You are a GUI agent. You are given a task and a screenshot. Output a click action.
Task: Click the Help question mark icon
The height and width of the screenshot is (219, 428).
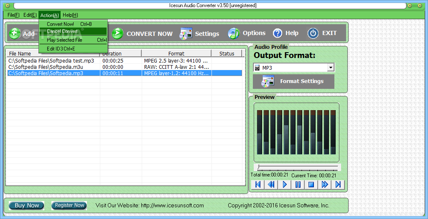pyautogui.click(x=278, y=33)
